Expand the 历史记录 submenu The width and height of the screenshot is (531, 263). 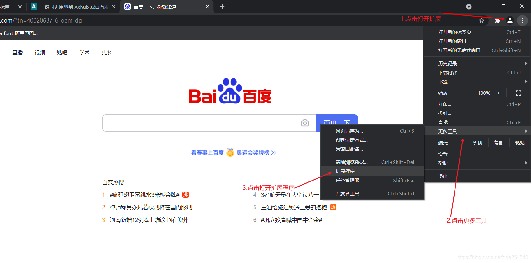pyautogui.click(x=477, y=63)
